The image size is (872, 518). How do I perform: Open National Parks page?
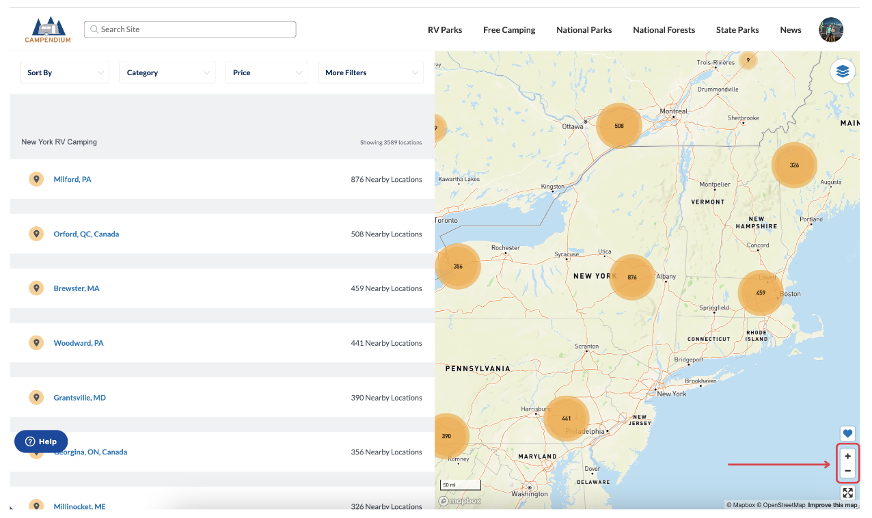[x=584, y=30]
